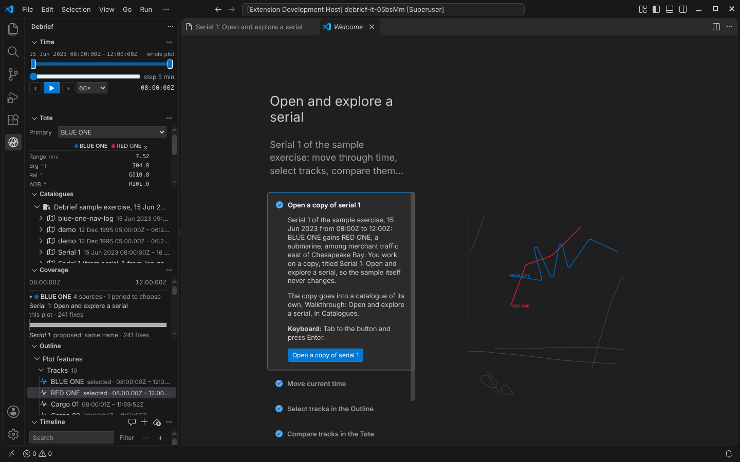The width and height of the screenshot is (740, 462).
Task: Toggle the bottom Panel visibility
Action: [670, 9]
